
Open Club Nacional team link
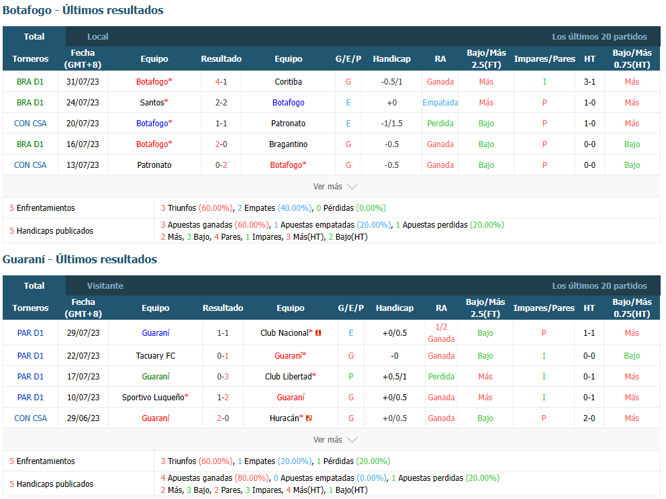tap(286, 333)
